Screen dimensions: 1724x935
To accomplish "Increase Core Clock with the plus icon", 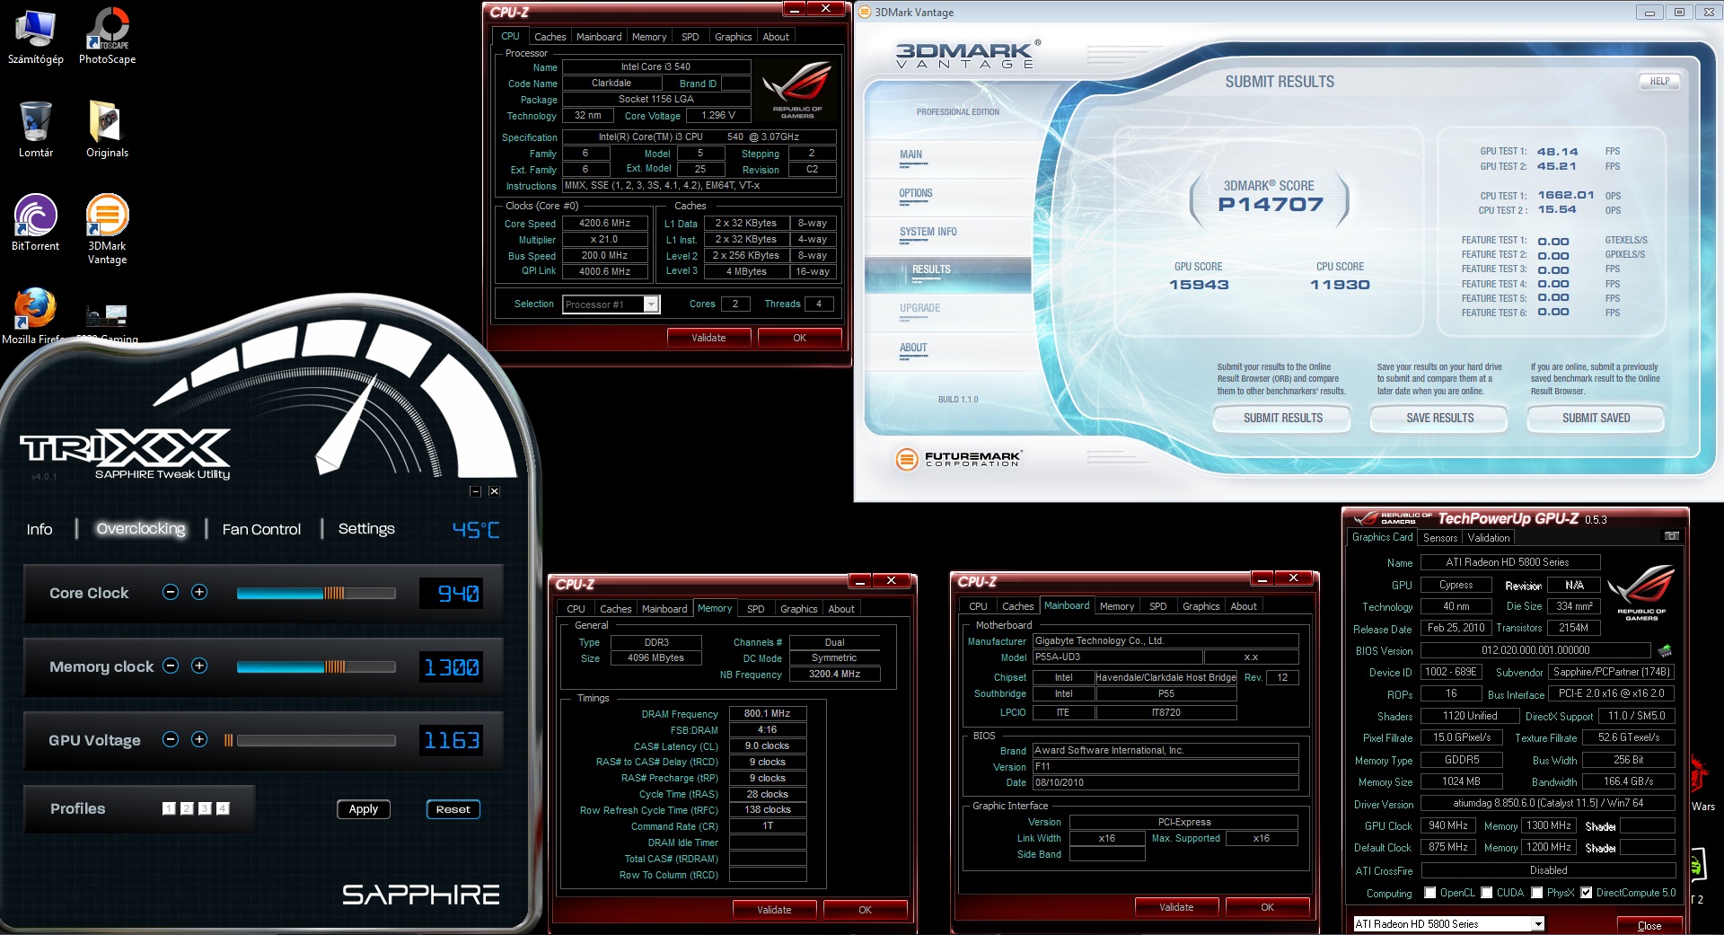I will 199,592.
